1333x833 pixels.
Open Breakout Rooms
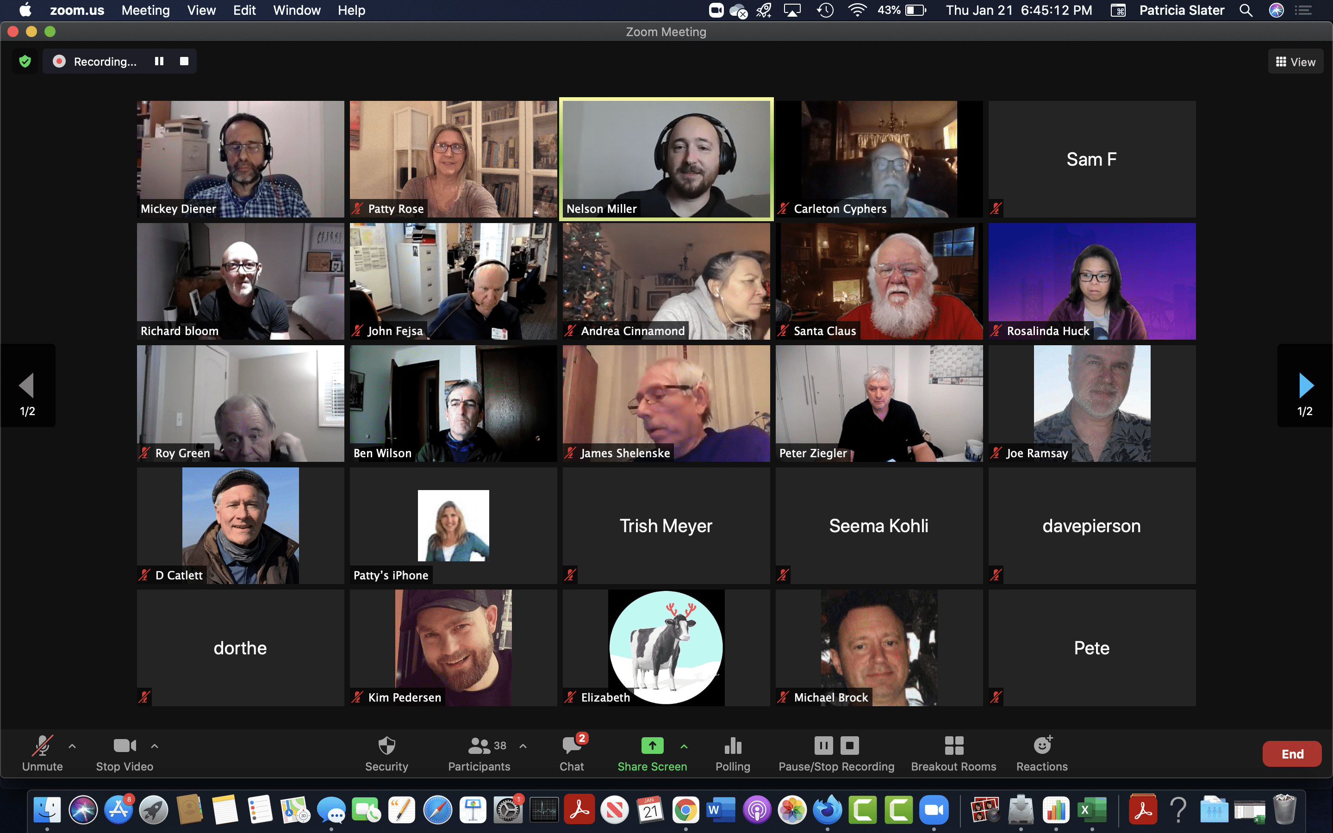(953, 746)
